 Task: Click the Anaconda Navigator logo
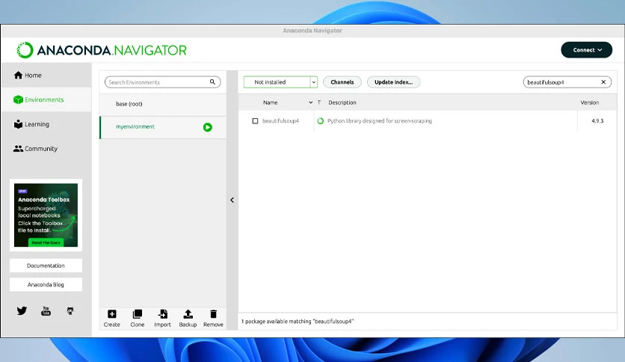click(x=102, y=50)
